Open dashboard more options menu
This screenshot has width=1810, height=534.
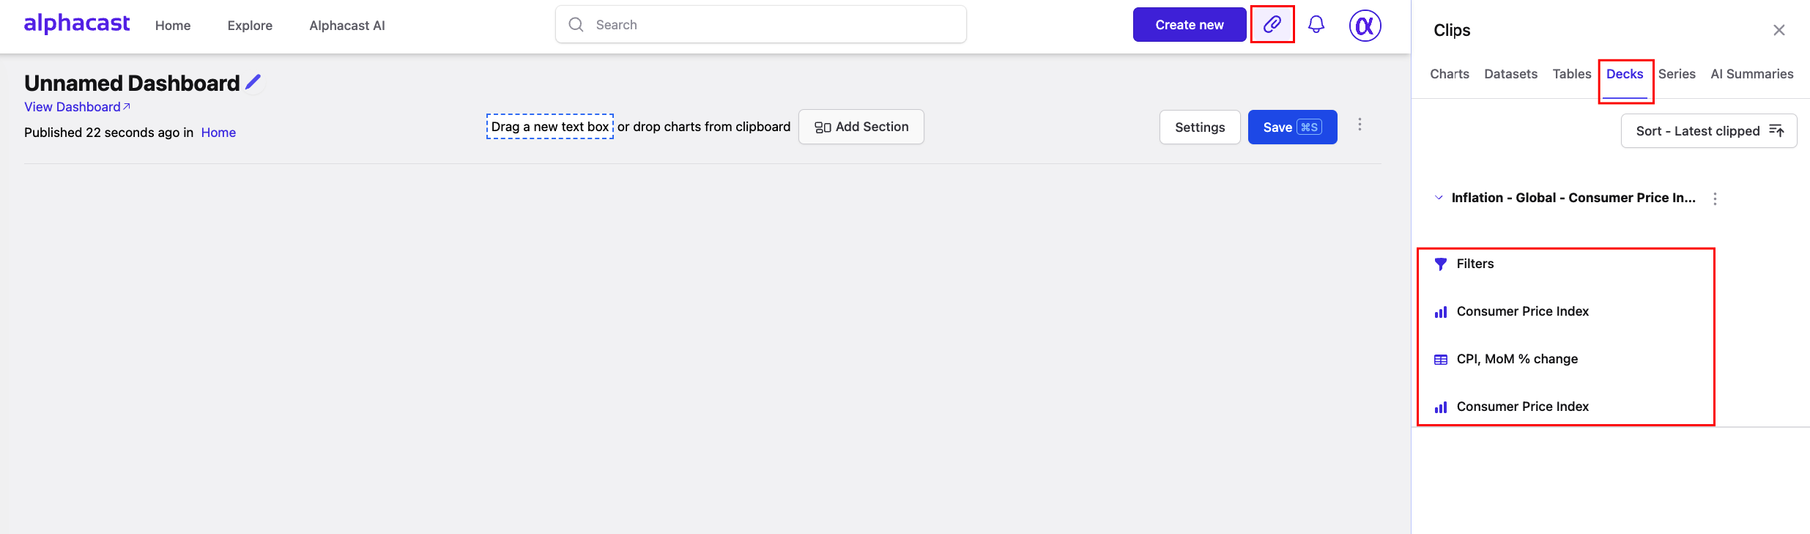[x=1360, y=125]
